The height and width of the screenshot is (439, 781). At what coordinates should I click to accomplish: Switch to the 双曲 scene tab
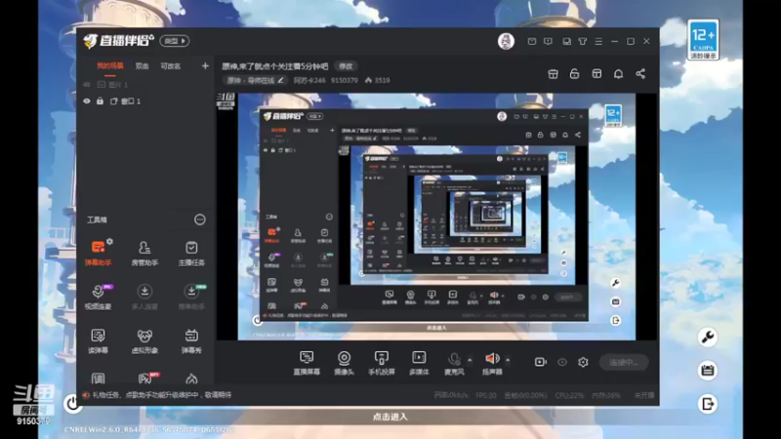tap(142, 66)
